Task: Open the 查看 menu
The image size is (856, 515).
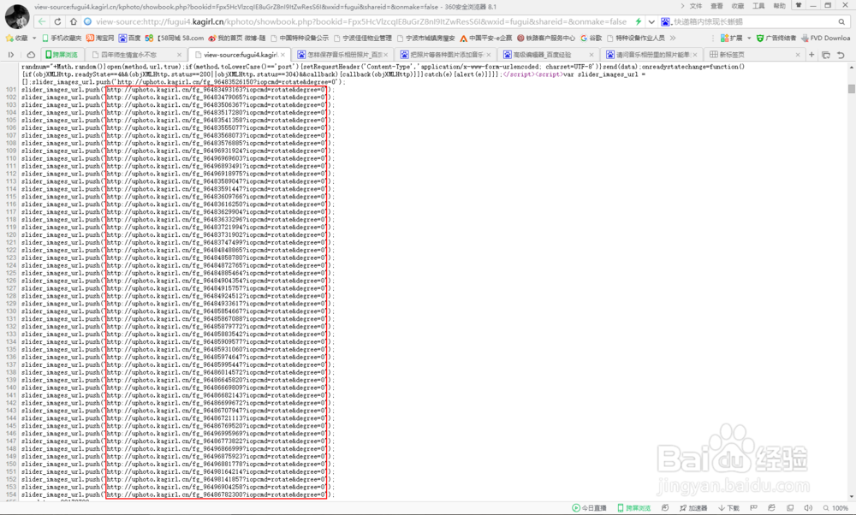Action: pos(716,6)
